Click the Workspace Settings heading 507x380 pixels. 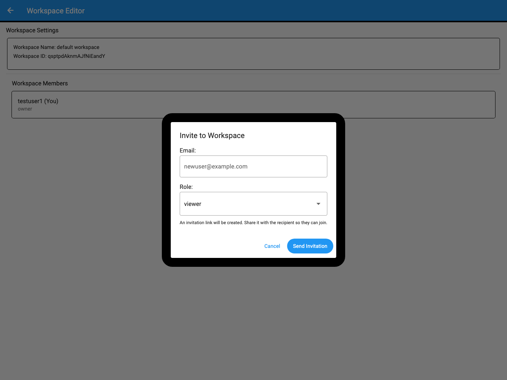(32, 30)
